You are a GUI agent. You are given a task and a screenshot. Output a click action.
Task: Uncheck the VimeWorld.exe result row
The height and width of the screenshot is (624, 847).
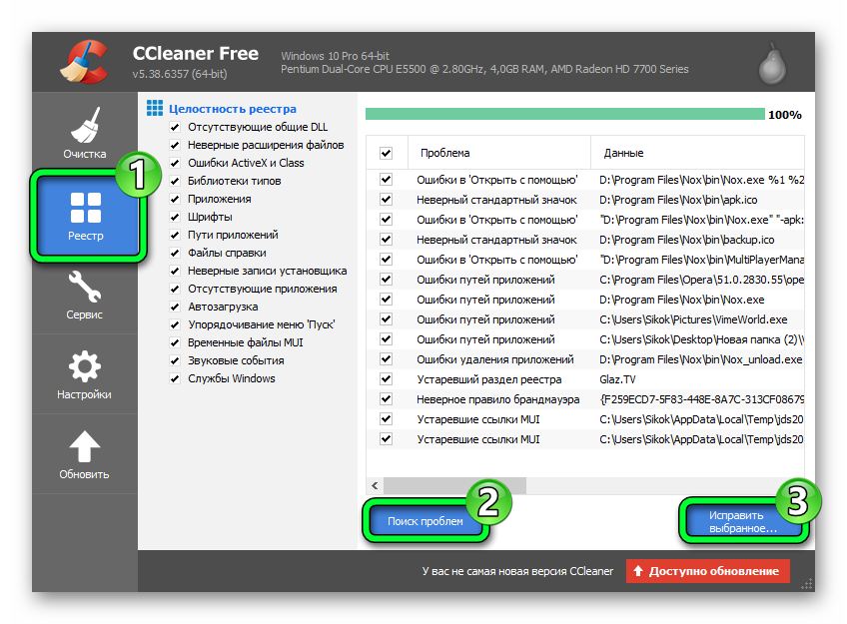pyautogui.click(x=386, y=319)
